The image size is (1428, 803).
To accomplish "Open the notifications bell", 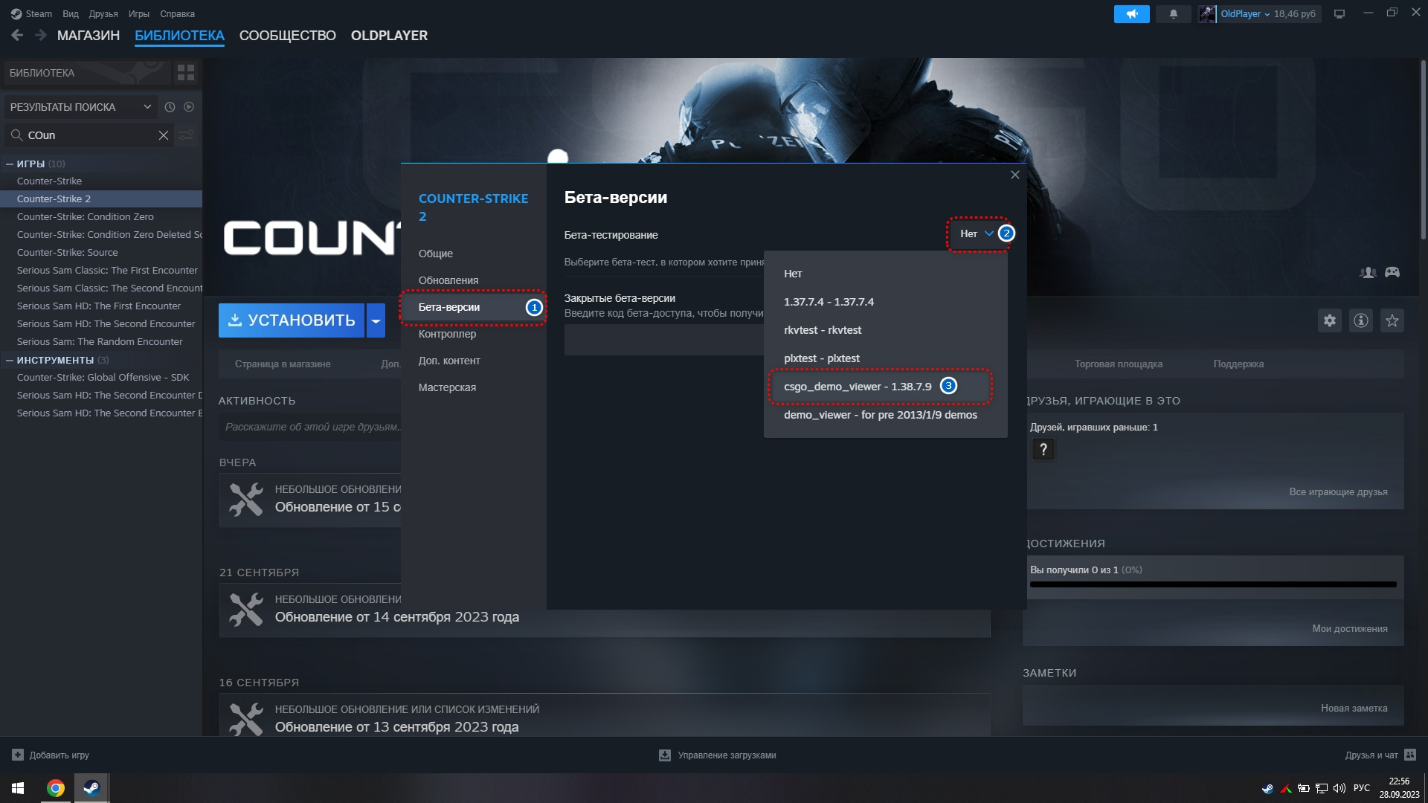I will 1173,14.
